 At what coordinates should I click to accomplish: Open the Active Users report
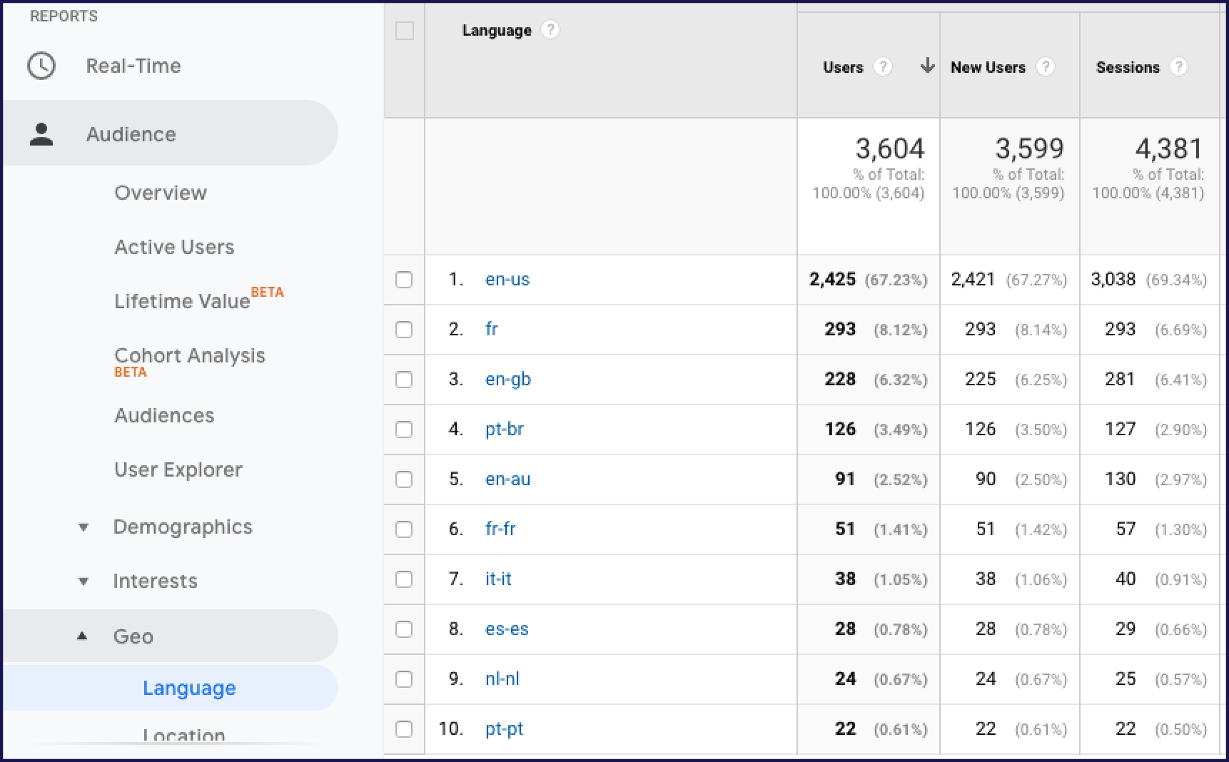pos(174,247)
